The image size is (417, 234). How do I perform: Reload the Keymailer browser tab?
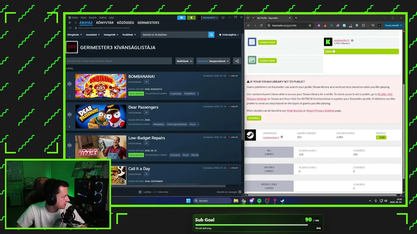tap(261, 25)
